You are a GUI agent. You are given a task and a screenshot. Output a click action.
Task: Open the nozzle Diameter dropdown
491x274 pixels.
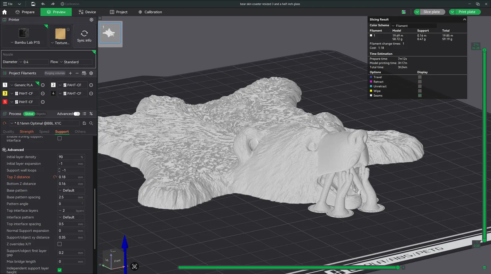(33, 62)
